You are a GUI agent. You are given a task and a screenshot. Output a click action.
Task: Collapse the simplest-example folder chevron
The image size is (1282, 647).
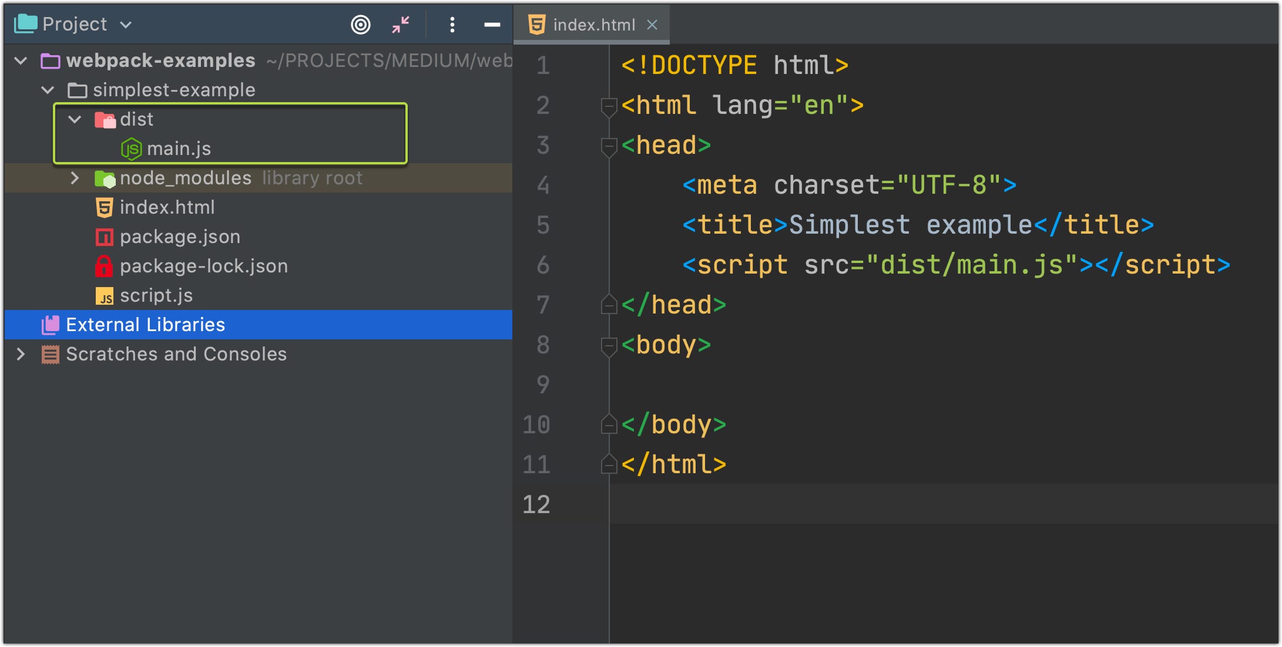[x=48, y=90]
